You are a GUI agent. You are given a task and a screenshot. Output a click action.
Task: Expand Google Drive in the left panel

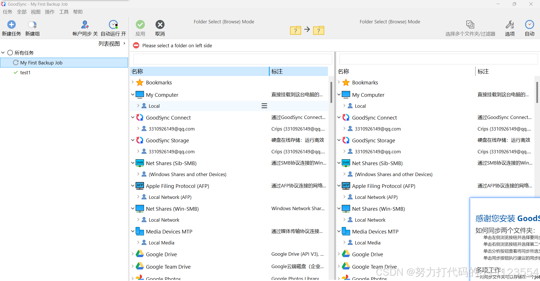(132, 254)
